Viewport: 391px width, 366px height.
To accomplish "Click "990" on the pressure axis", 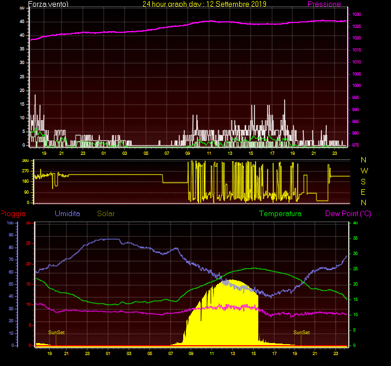I will 355,109.
